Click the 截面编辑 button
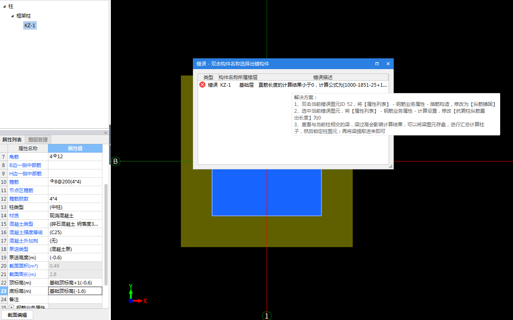This screenshot has height=320, width=513. (x=17, y=315)
